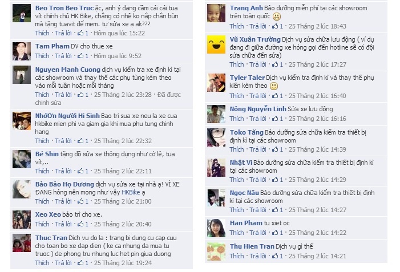Open Tyler Taler's profile picture
The height and width of the screenshot is (272, 400).
[216, 83]
